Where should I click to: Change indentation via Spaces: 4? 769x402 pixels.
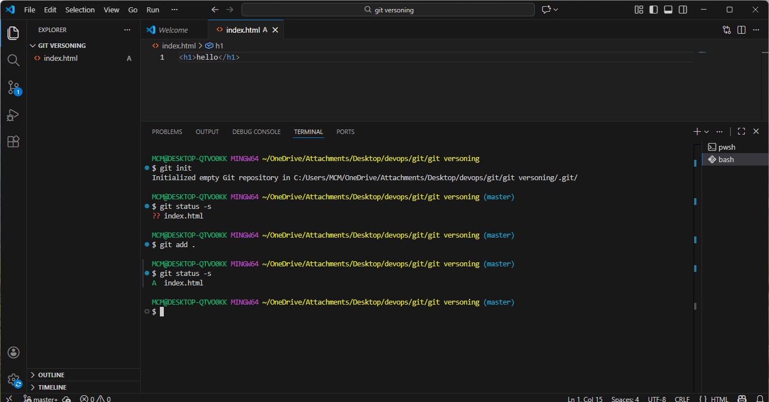(x=625, y=399)
